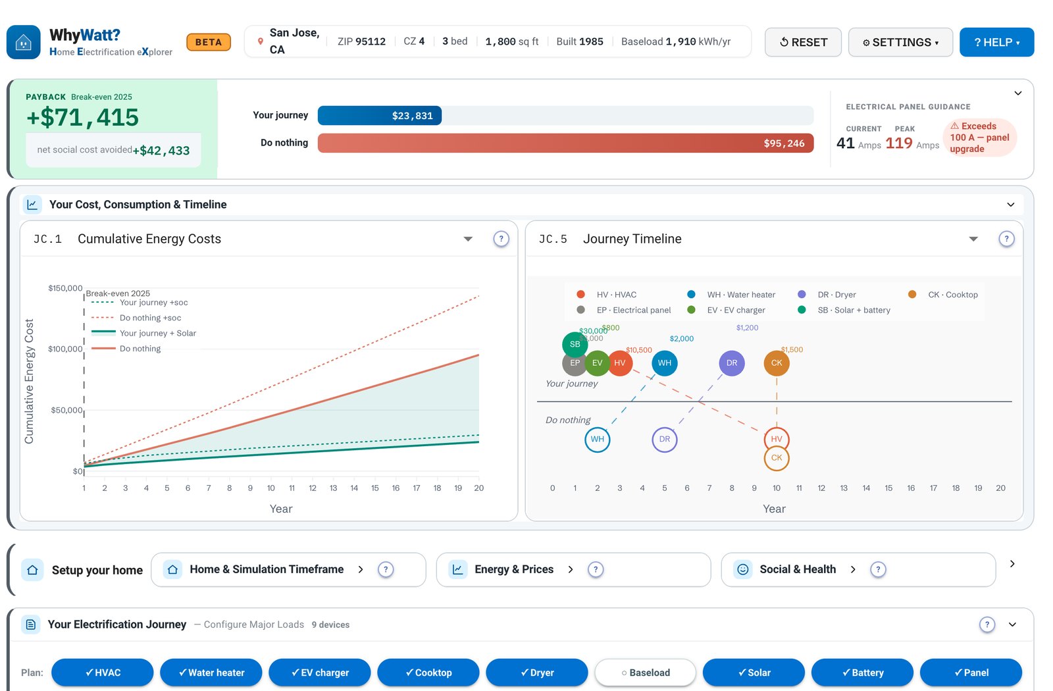Image resolution: width=1053 pixels, height=691 pixels.
Task: Click the WH marker on Do nothing row
Action: (x=598, y=439)
